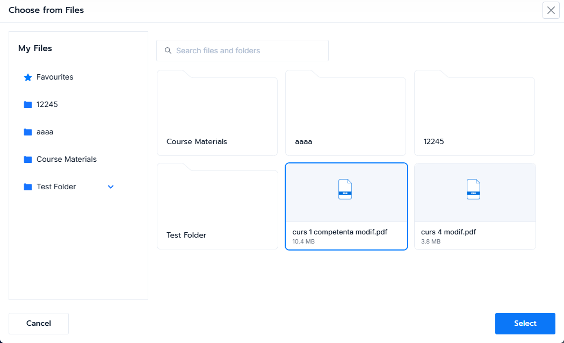Open the Test Folder card in the grid
The width and height of the screenshot is (564, 343).
218,206
